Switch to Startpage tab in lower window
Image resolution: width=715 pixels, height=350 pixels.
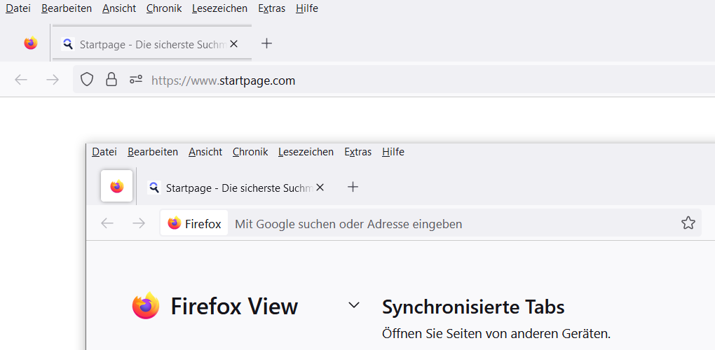point(231,188)
